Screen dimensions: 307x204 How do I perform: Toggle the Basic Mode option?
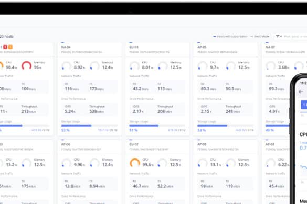pyautogui.click(x=260, y=36)
